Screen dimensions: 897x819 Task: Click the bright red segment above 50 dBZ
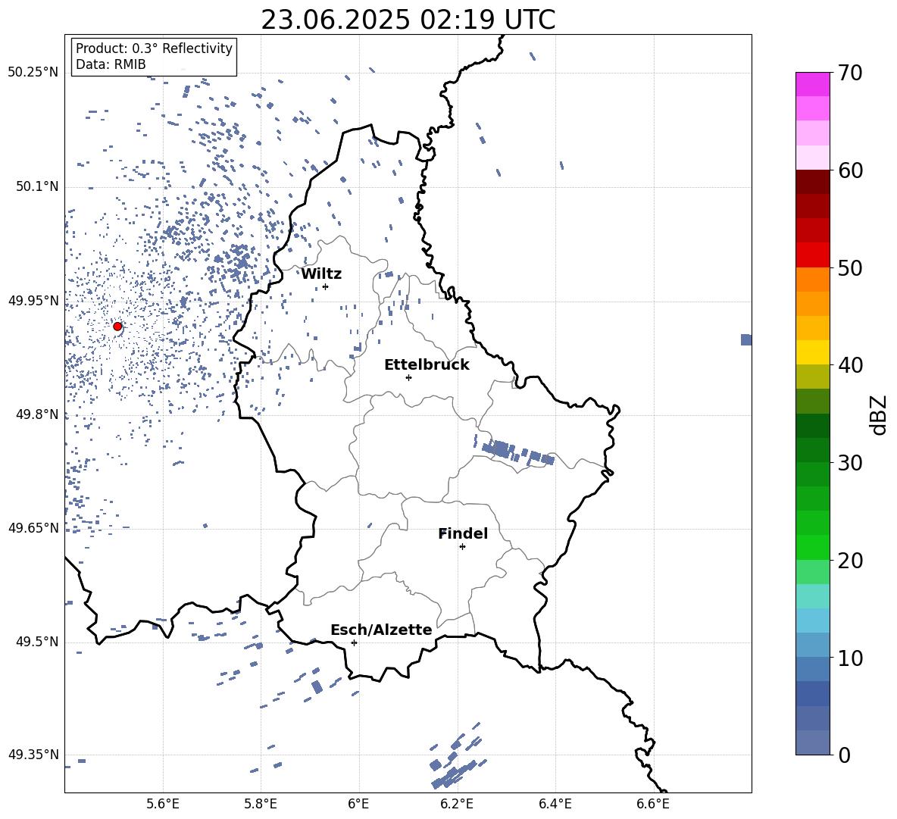point(812,255)
